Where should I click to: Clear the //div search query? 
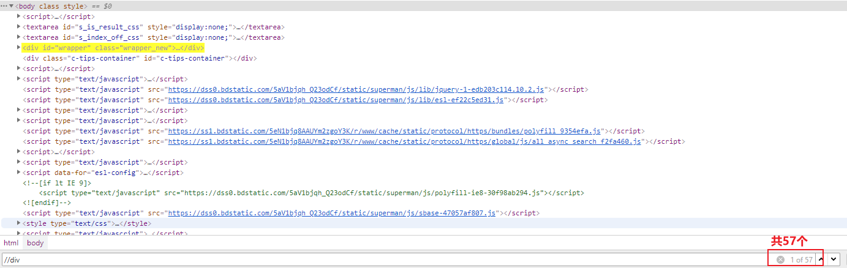[780, 259]
